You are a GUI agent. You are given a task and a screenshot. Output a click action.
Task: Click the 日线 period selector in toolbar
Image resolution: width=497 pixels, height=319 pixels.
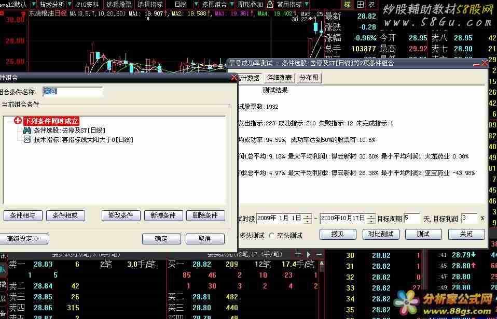[181, 5]
